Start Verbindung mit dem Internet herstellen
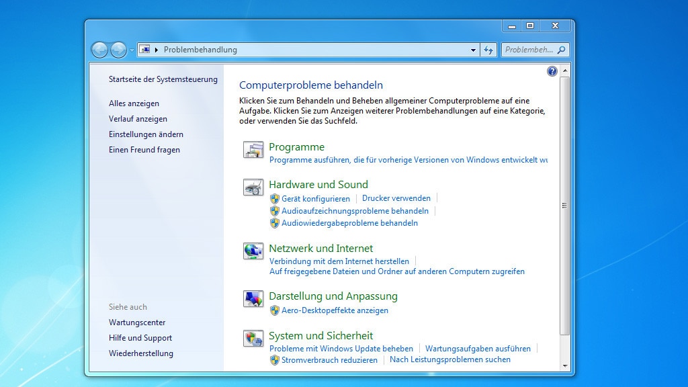The height and width of the screenshot is (387, 688). click(x=339, y=261)
